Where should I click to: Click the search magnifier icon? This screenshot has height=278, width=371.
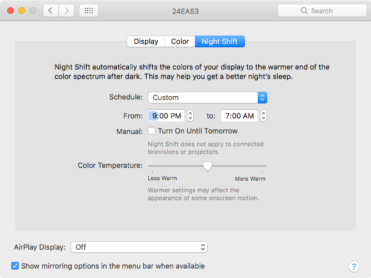(304, 11)
